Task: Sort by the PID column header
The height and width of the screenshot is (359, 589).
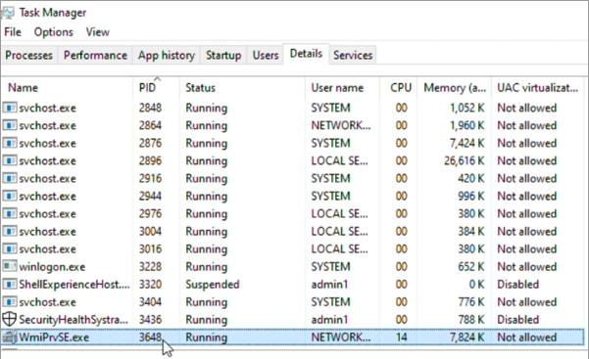Action: (x=156, y=87)
